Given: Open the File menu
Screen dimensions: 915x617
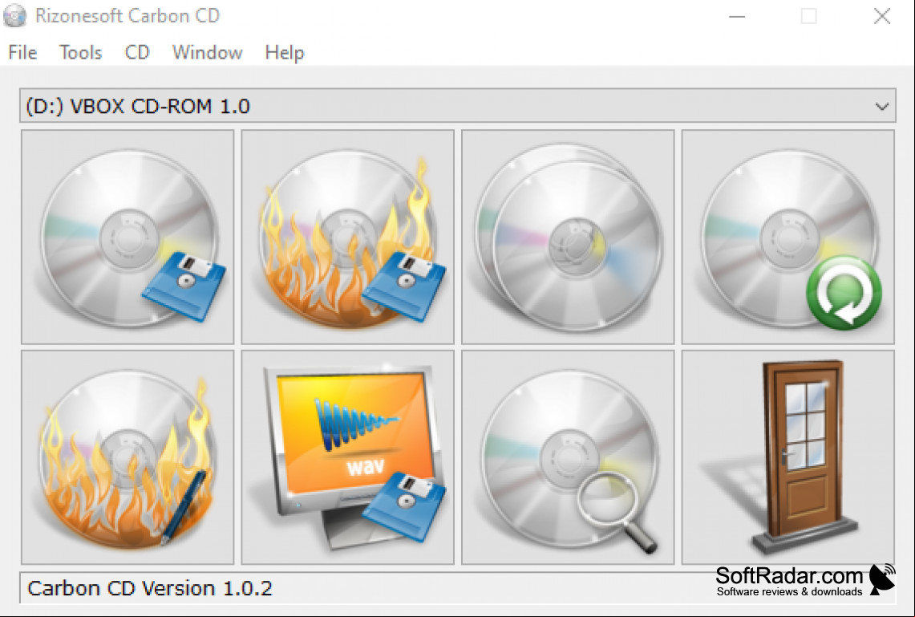Looking at the screenshot, I should 22,52.
